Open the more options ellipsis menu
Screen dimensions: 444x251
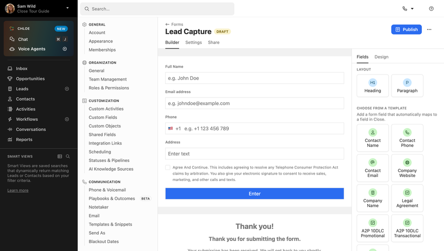coord(429,29)
